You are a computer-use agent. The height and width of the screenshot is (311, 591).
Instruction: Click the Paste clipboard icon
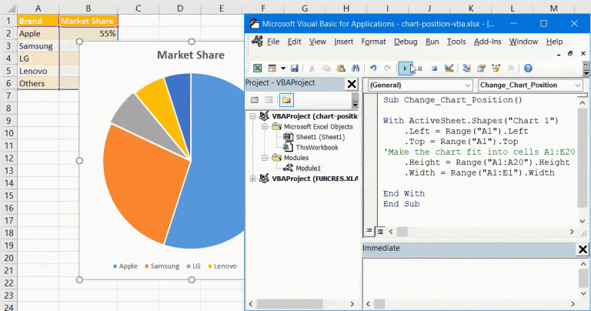pyautogui.click(x=341, y=69)
